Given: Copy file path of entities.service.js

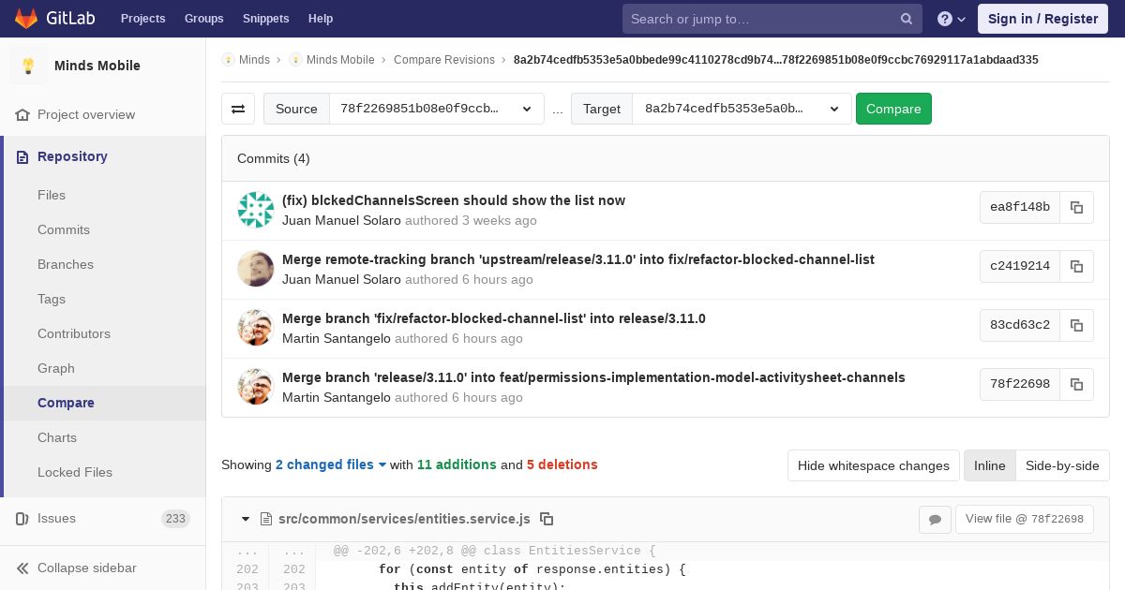Looking at the screenshot, I should click(x=547, y=519).
